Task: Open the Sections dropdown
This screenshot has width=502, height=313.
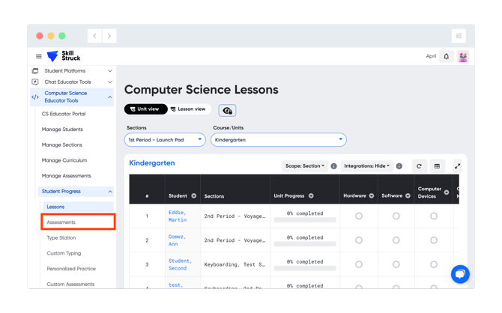Action: (x=165, y=140)
